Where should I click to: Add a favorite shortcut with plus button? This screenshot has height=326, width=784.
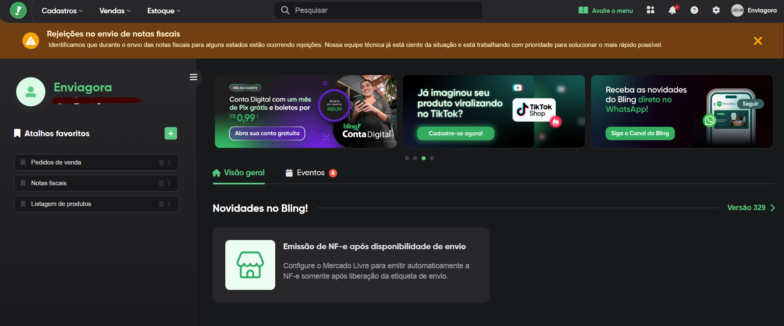pyautogui.click(x=171, y=133)
